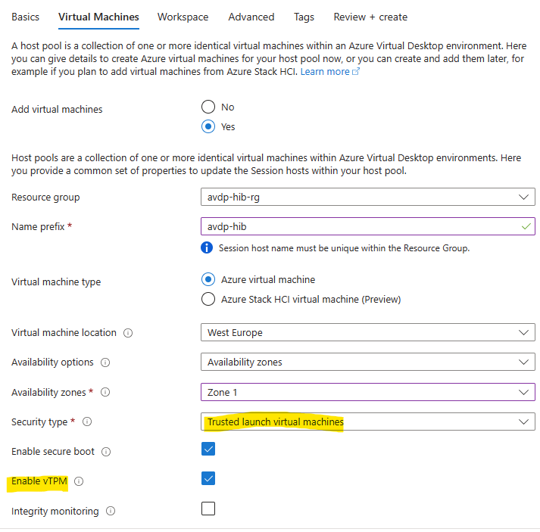The height and width of the screenshot is (532, 540).
Task: Click the Enable secure boot label
Action: click(x=53, y=452)
